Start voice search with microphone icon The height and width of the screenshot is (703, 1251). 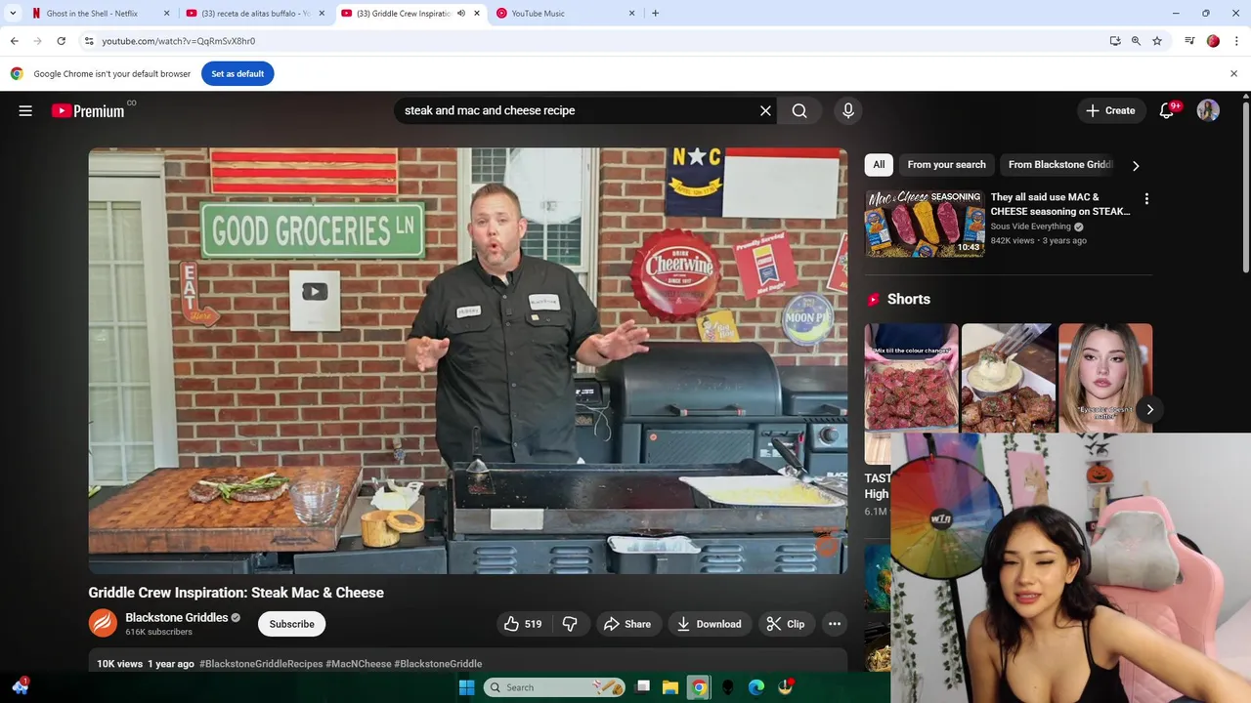pos(848,110)
